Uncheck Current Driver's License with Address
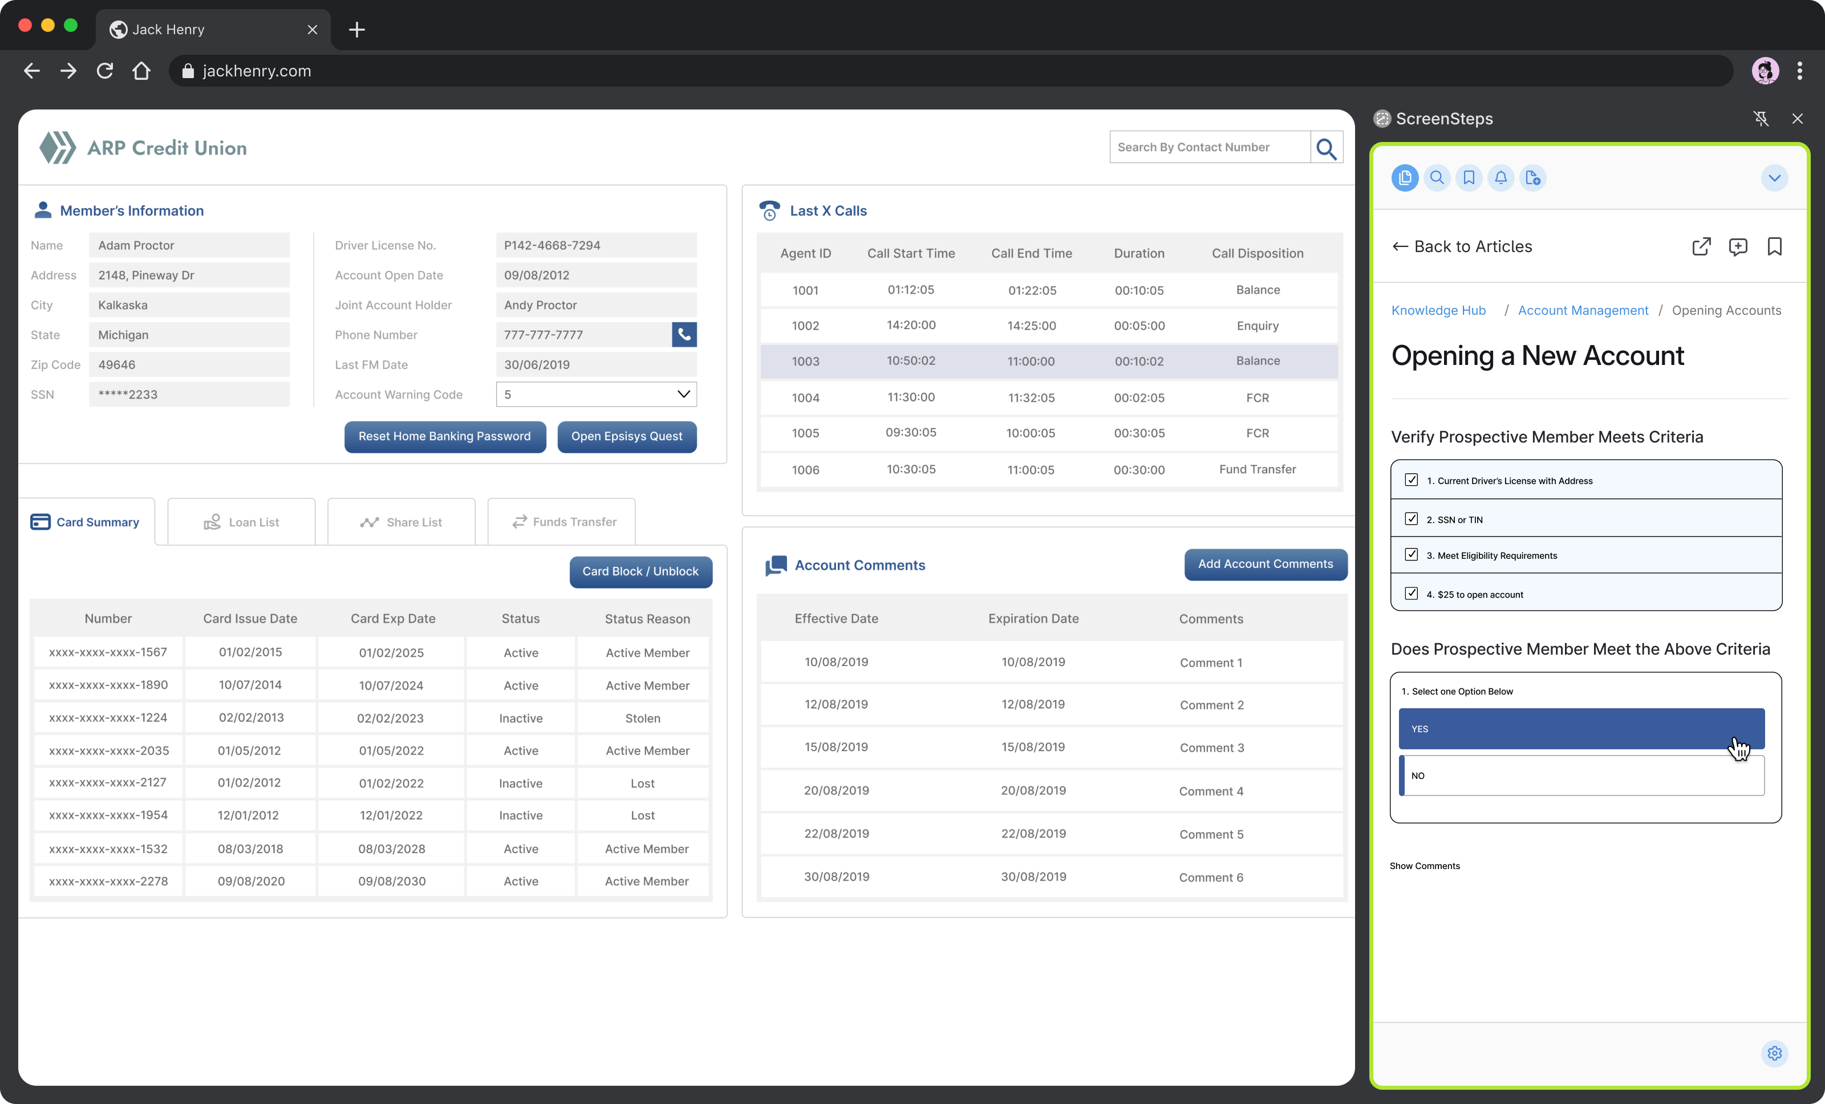Viewport: 1825px width, 1104px height. click(x=1412, y=480)
